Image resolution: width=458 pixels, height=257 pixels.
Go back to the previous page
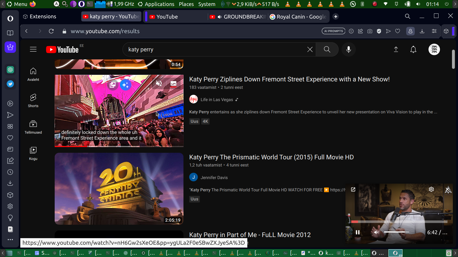26,31
